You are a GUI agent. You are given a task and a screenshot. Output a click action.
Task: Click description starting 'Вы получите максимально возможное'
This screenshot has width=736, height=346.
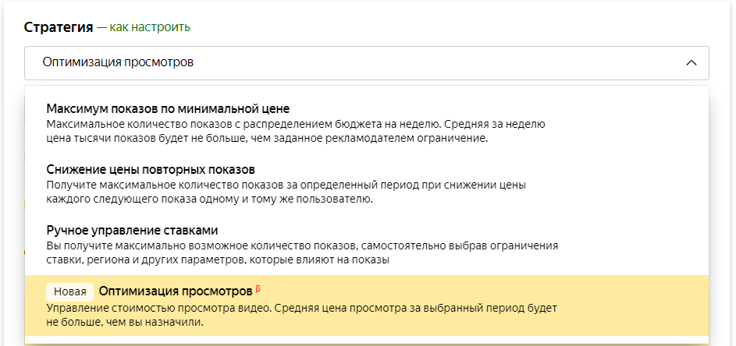point(302,245)
